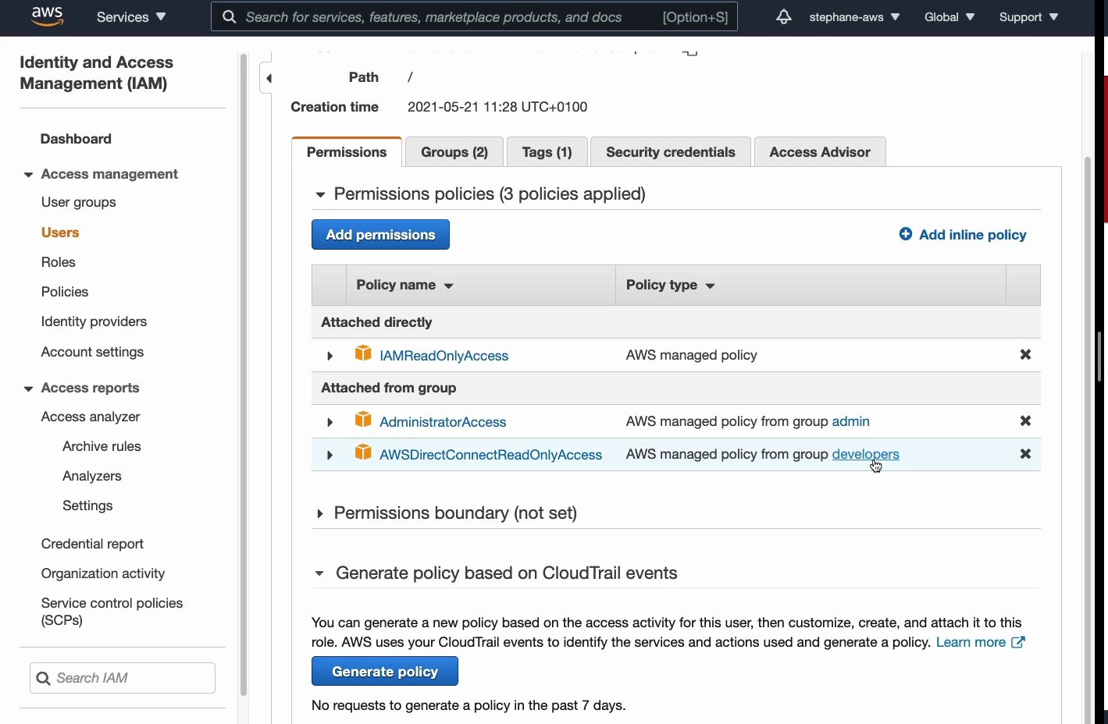Go to the IAM Dashboard

(x=76, y=139)
